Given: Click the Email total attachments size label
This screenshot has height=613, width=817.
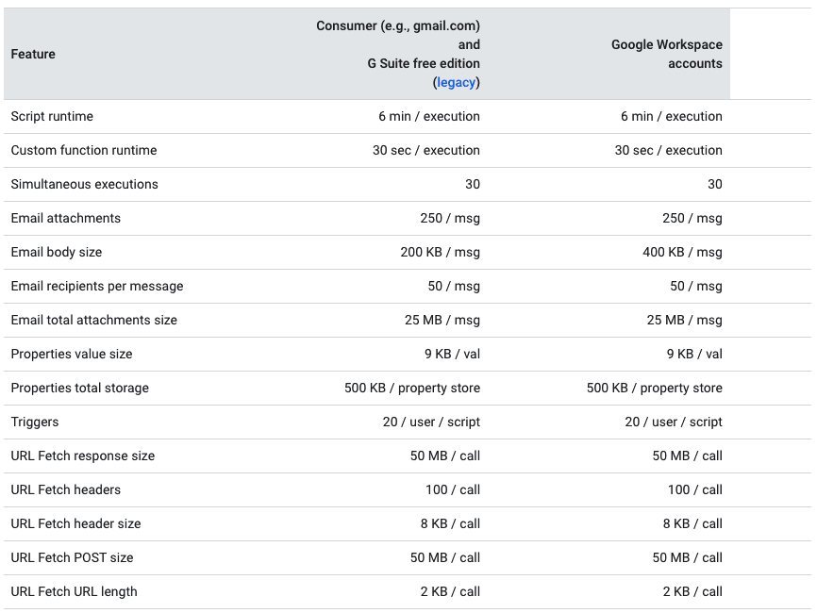Looking at the screenshot, I should [x=94, y=320].
